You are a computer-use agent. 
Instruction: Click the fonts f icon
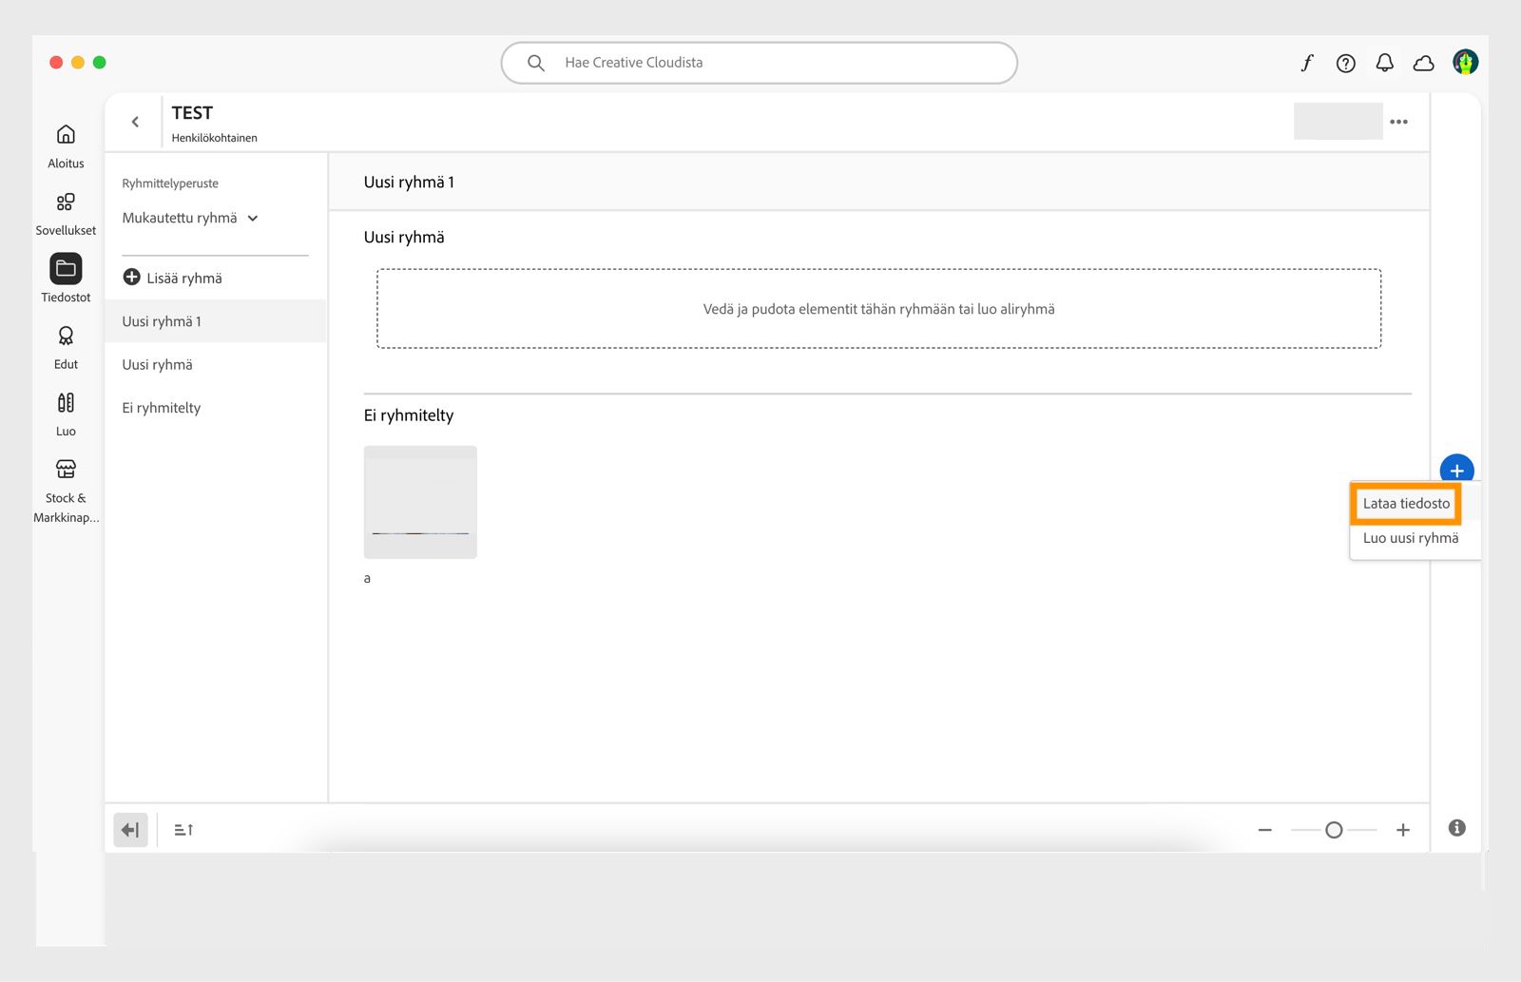[x=1307, y=63]
